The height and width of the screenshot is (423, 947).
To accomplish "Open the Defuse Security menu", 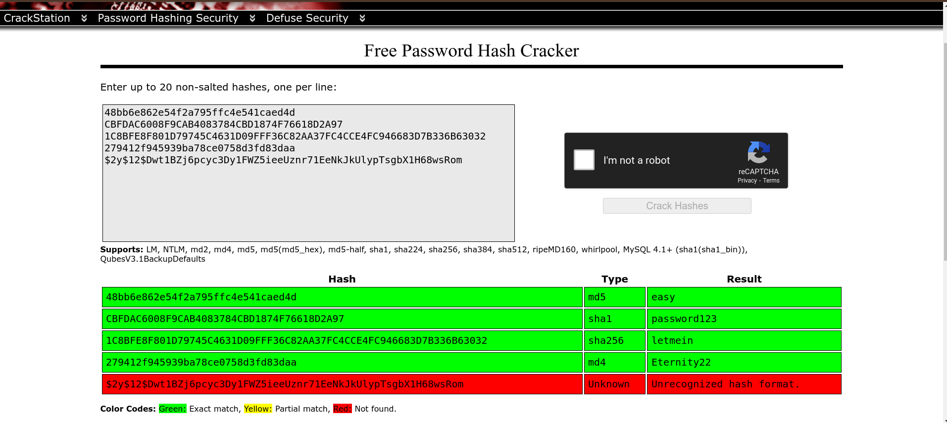I will click(307, 18).
